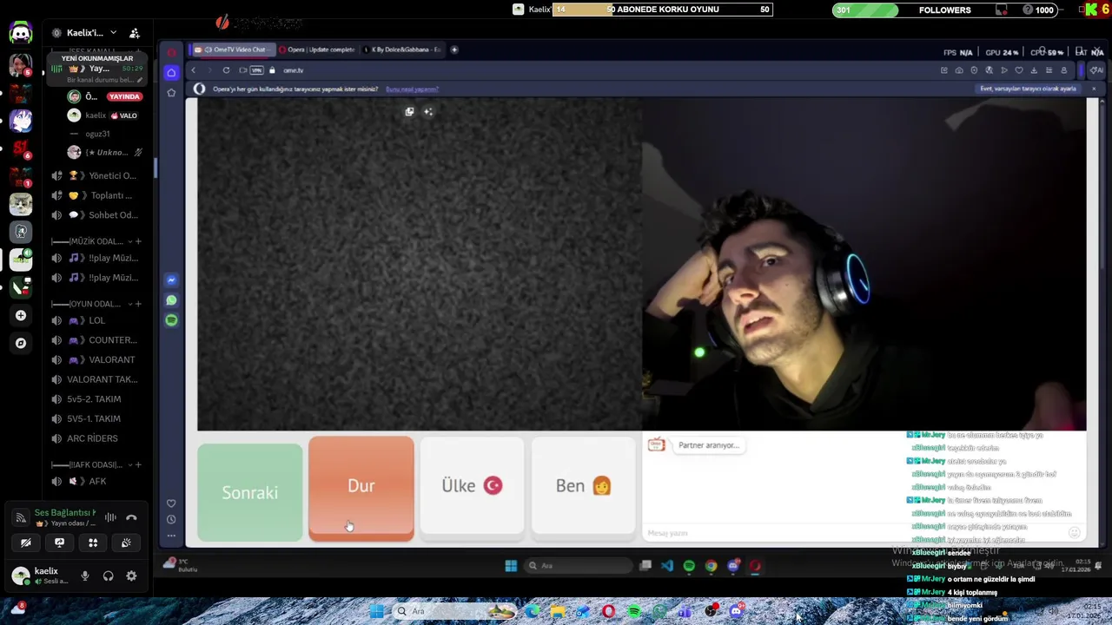Viewport: 1112px width, 625px height.
Task: Discover Discord servers compass icon
Action: [21, 343]
